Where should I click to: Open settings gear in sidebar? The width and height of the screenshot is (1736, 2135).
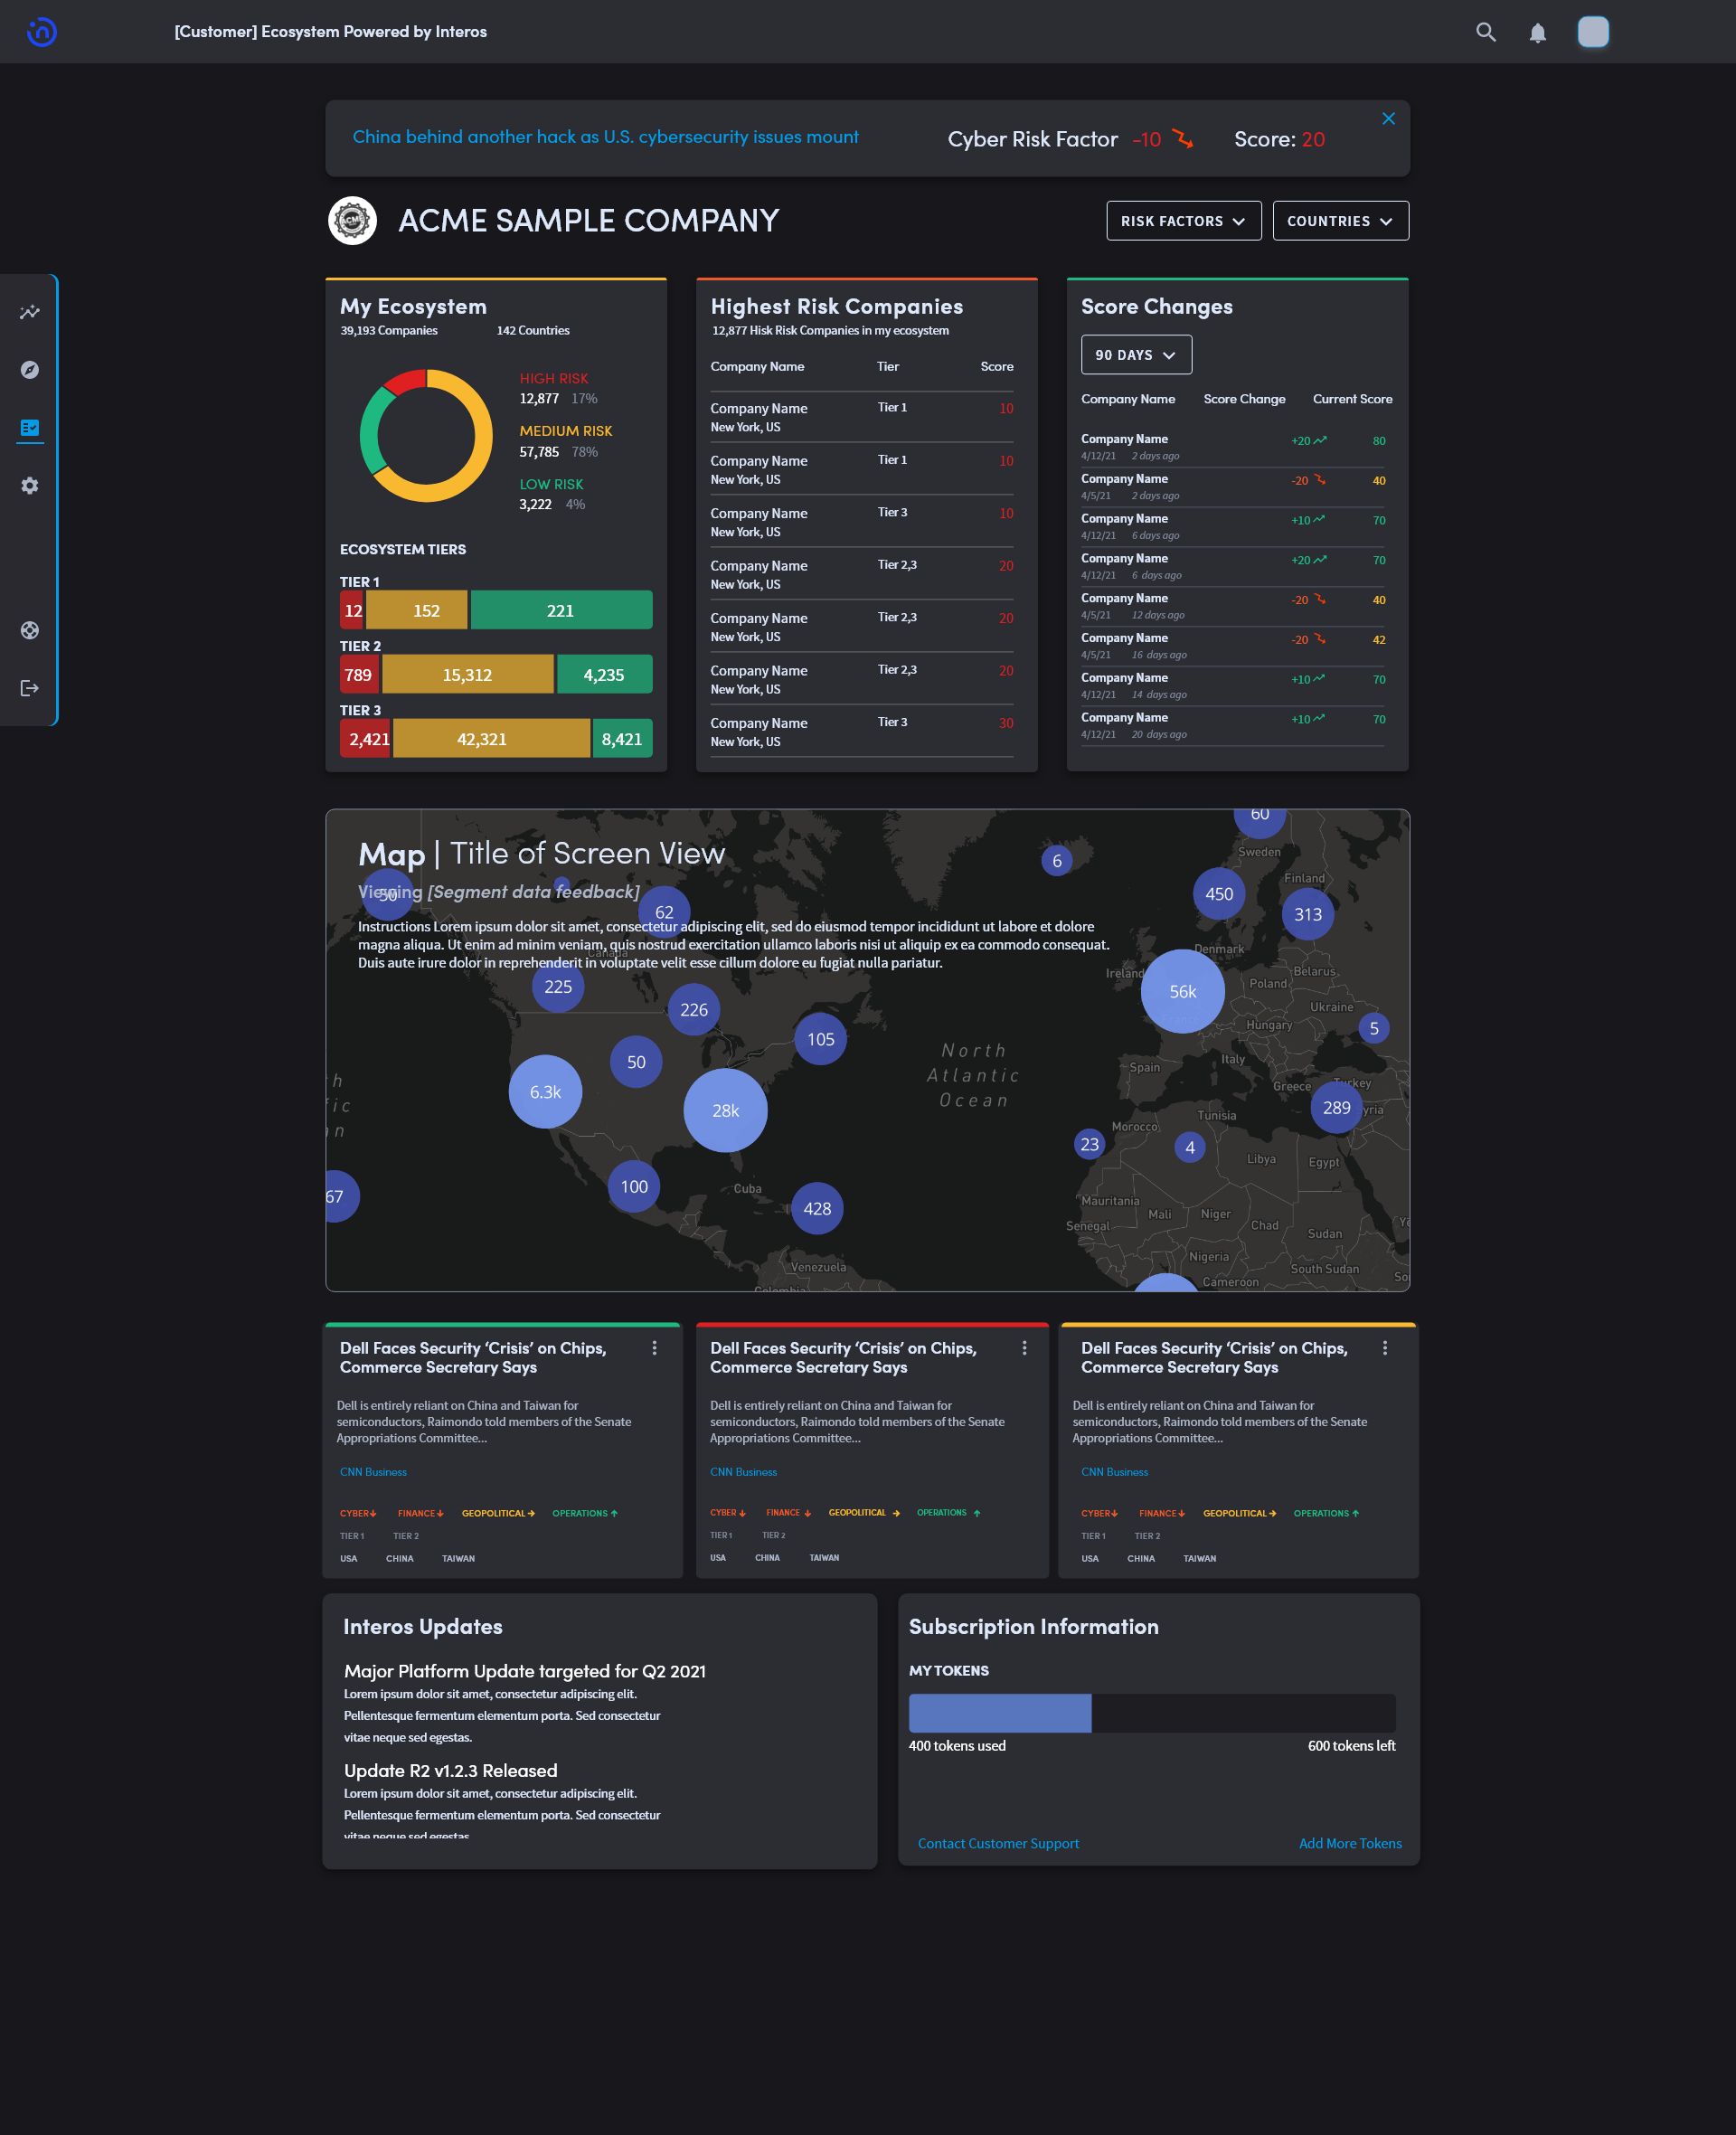30,486
